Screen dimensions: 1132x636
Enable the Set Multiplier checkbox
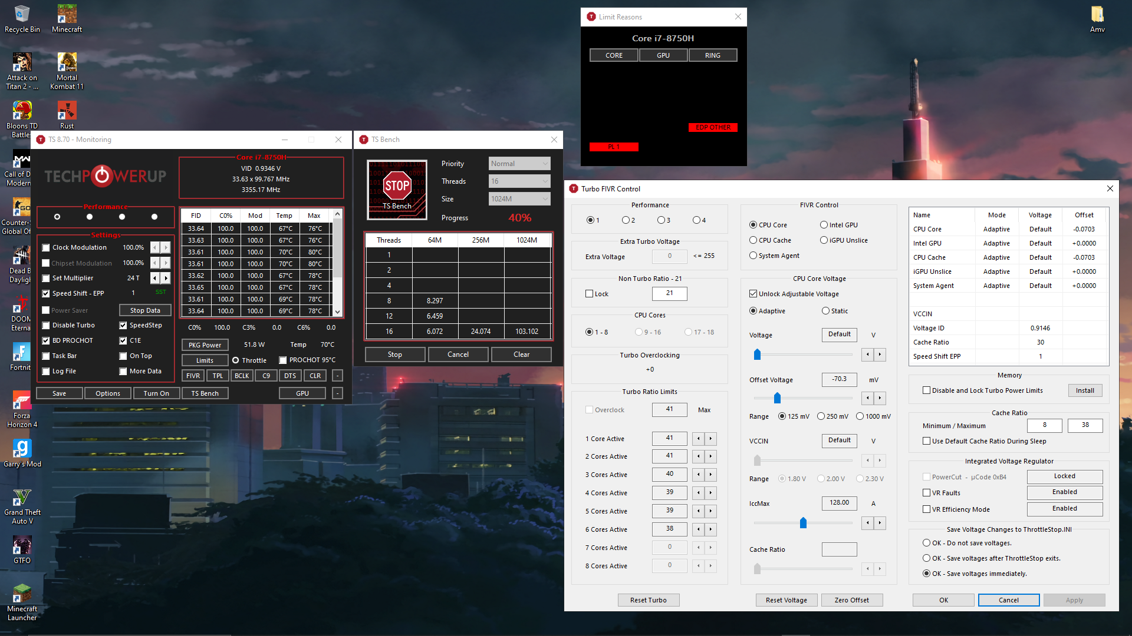tap(46, 279)
